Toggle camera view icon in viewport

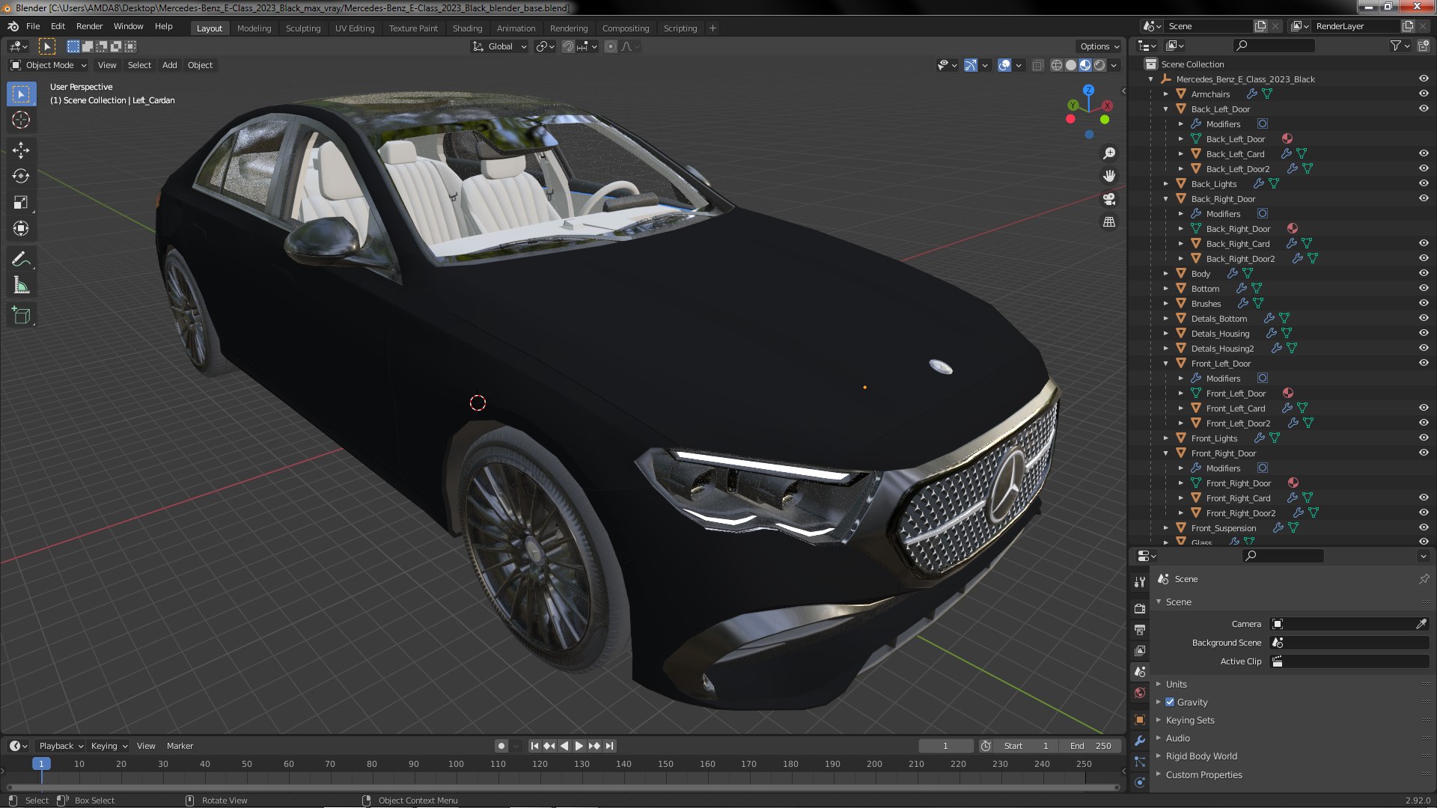(x=1109, y=199)
